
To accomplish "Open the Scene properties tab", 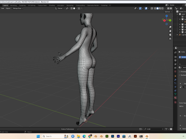I will pyautogui.click(x=176, y=68).
